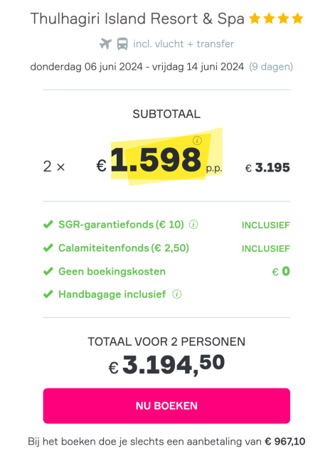Screen dimensions: 320x456
Task: Click the Thulhagiri Island Resort & Spa title
Action: point(137,19)
